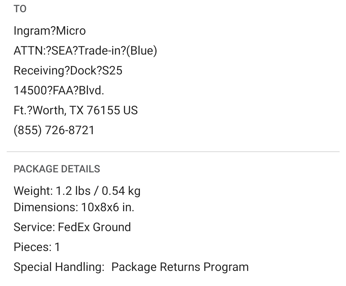Click the TO section heading

pos(20,9)
